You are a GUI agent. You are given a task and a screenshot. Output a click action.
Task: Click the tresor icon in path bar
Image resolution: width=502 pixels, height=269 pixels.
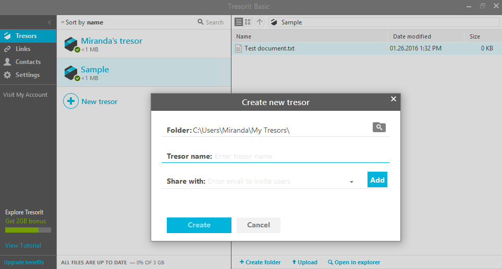[274, 22]
